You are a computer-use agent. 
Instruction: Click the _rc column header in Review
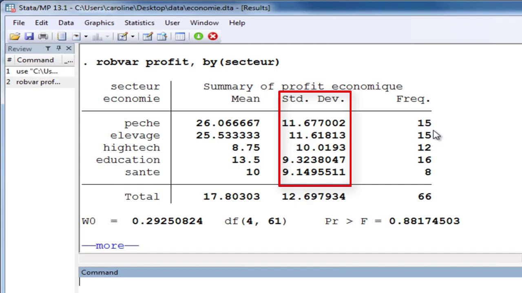click(x=69, y=60)
